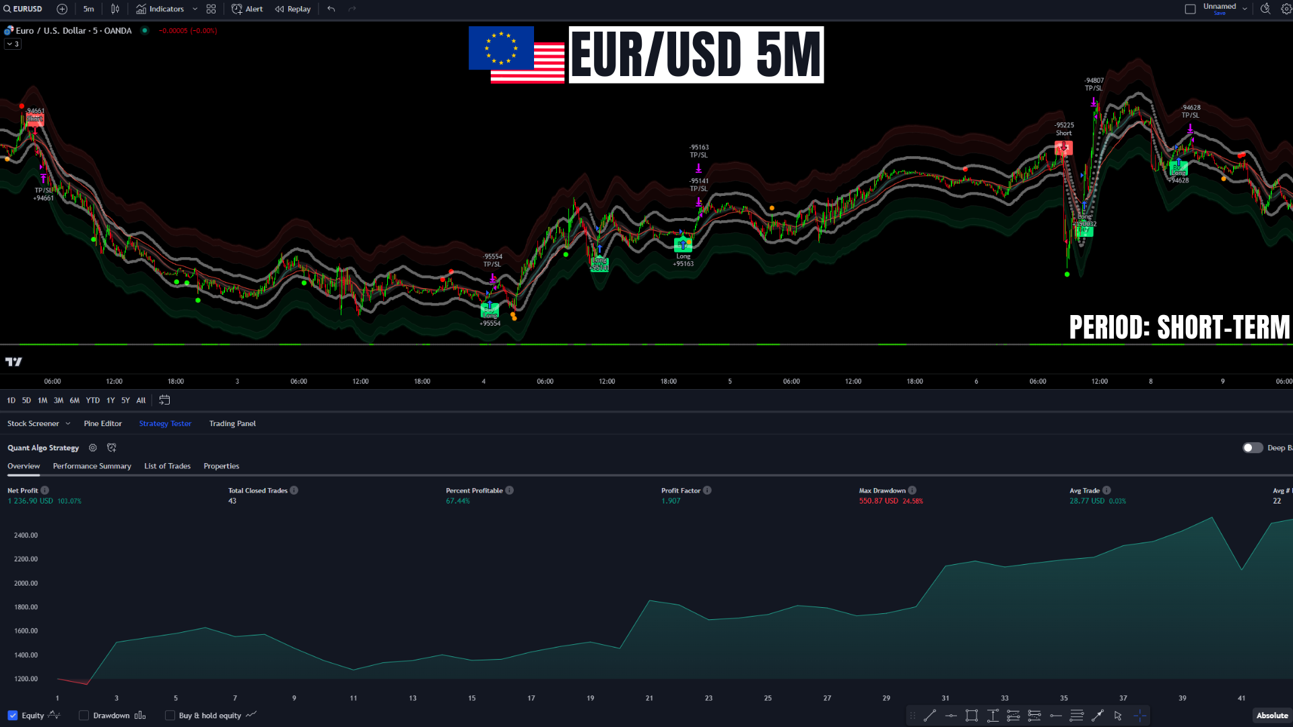1293x727 pixels.
Task: Click the undo arrow icon
Action: [x=331, y=9]
